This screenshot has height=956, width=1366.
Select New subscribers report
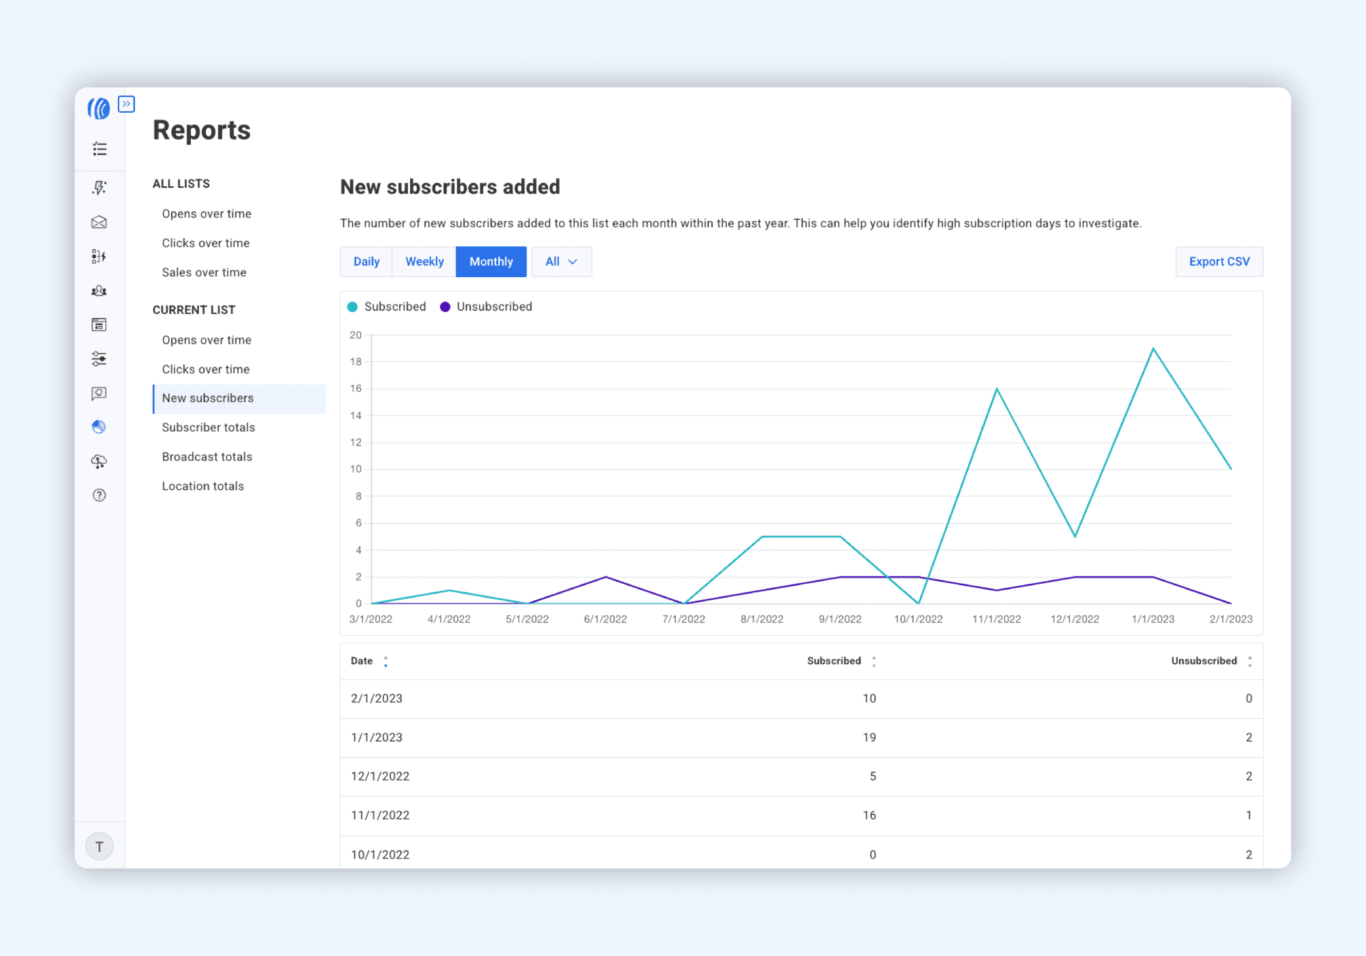[239, 398]
